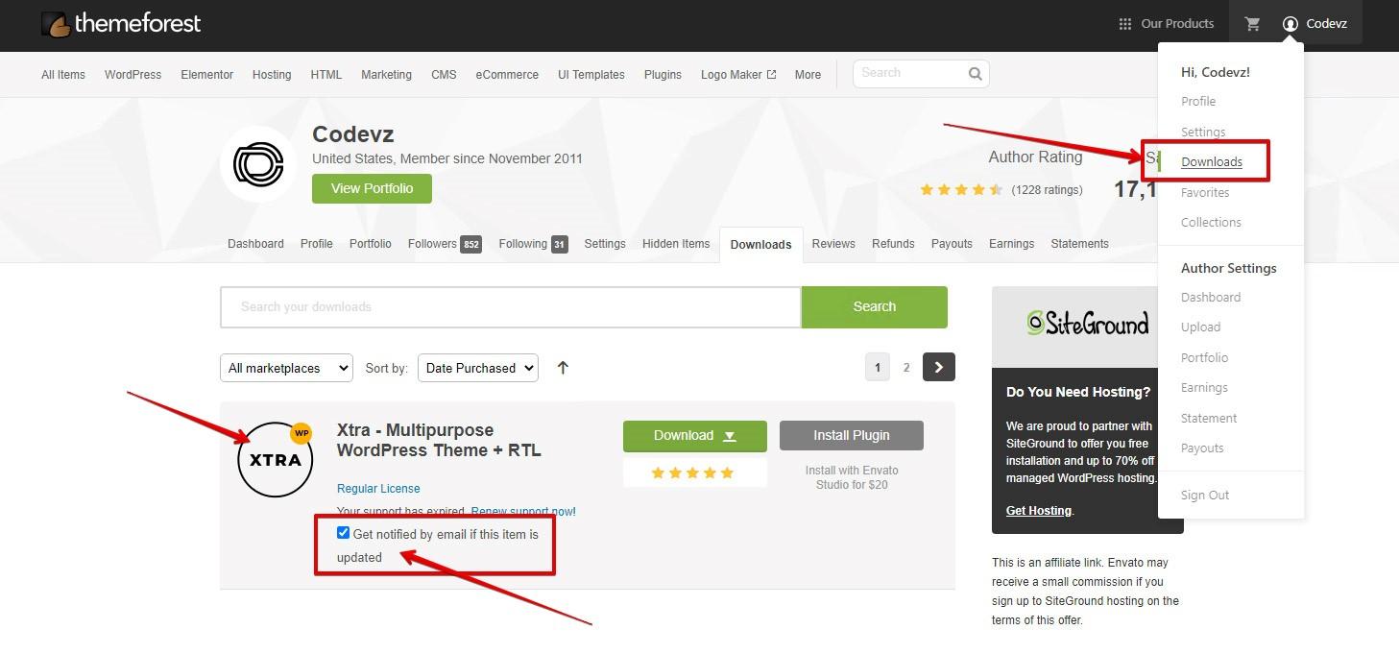Click the ThemeForest logo icon
Screen dimensions: 1399x654
[55, 24]
